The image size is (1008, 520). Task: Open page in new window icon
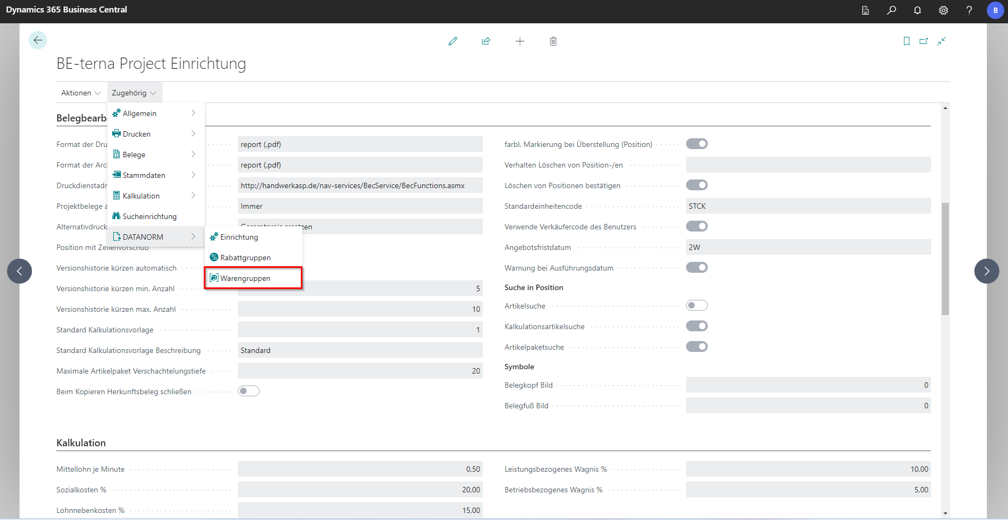click(x=924, y=41)
